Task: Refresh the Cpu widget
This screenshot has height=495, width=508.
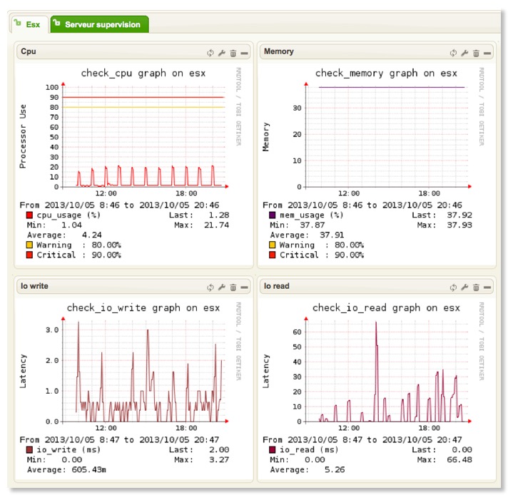Action: (211, 53)
